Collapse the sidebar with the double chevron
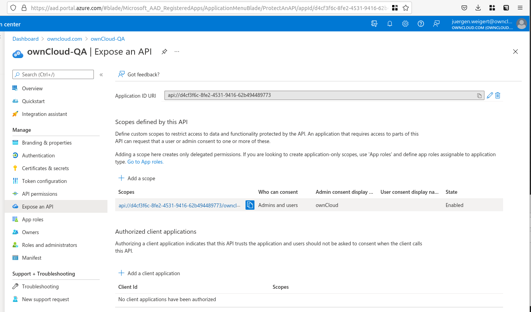 coord(101,74)
